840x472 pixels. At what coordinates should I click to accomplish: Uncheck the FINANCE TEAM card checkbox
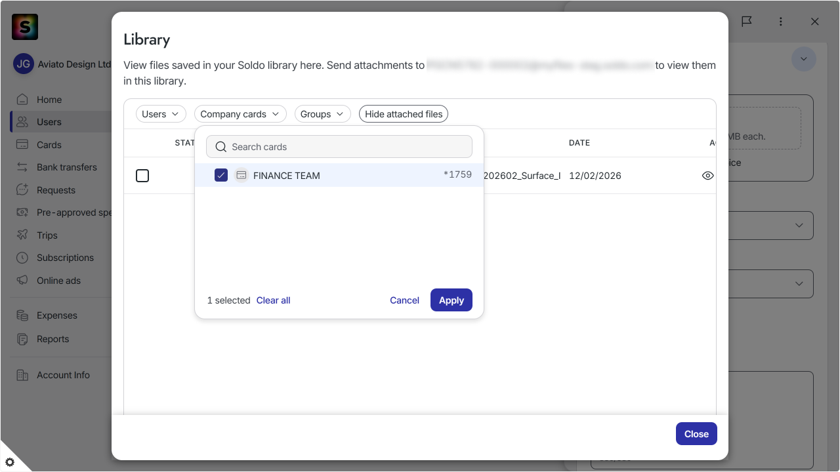tap(221, 176)
